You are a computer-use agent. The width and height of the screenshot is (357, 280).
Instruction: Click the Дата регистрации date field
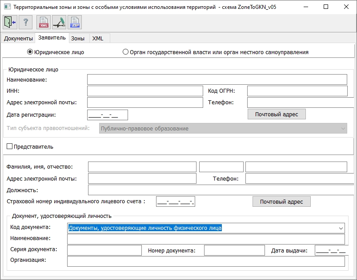point(108,115)
